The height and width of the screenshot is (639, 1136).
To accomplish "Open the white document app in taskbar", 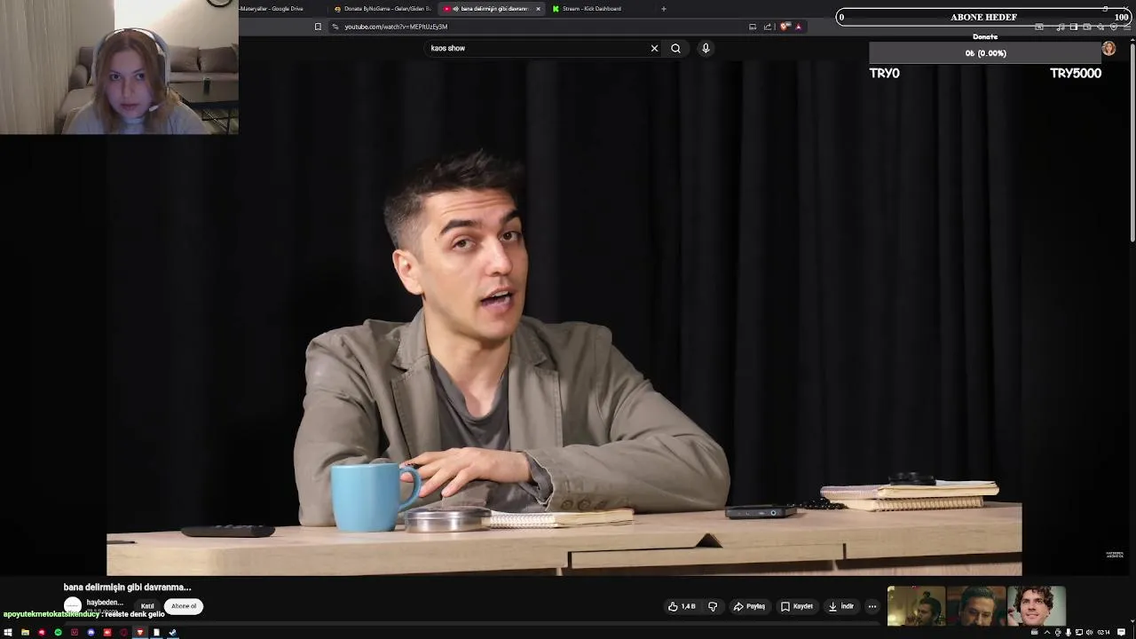I will point(156,633).
